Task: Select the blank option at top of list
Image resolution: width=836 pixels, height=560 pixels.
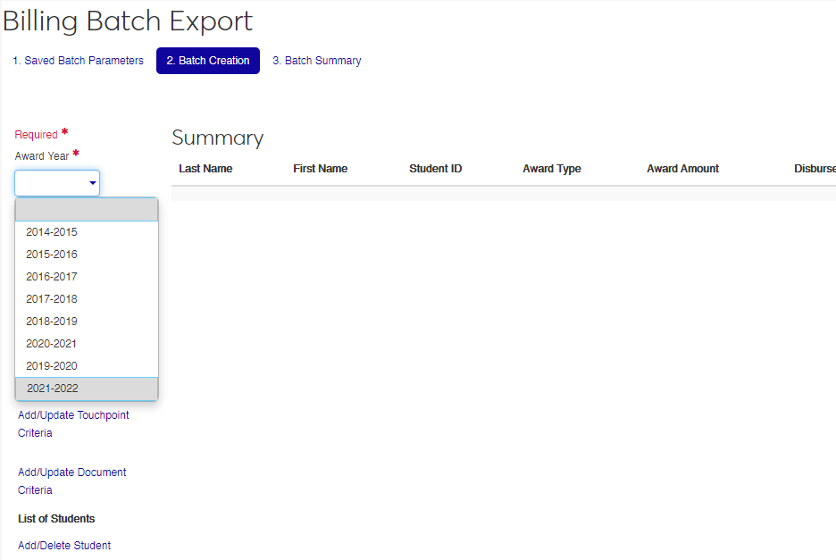Action: coord(87,210)
